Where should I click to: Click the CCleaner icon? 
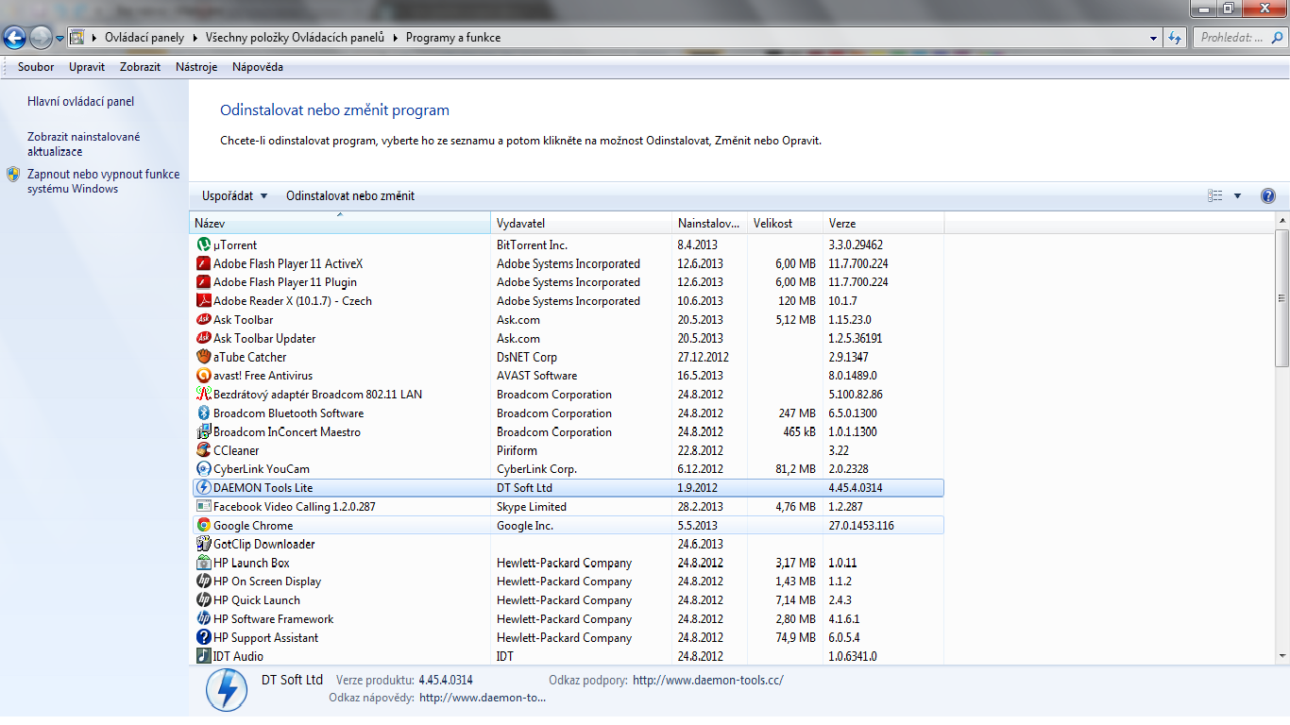coord(203,450)
